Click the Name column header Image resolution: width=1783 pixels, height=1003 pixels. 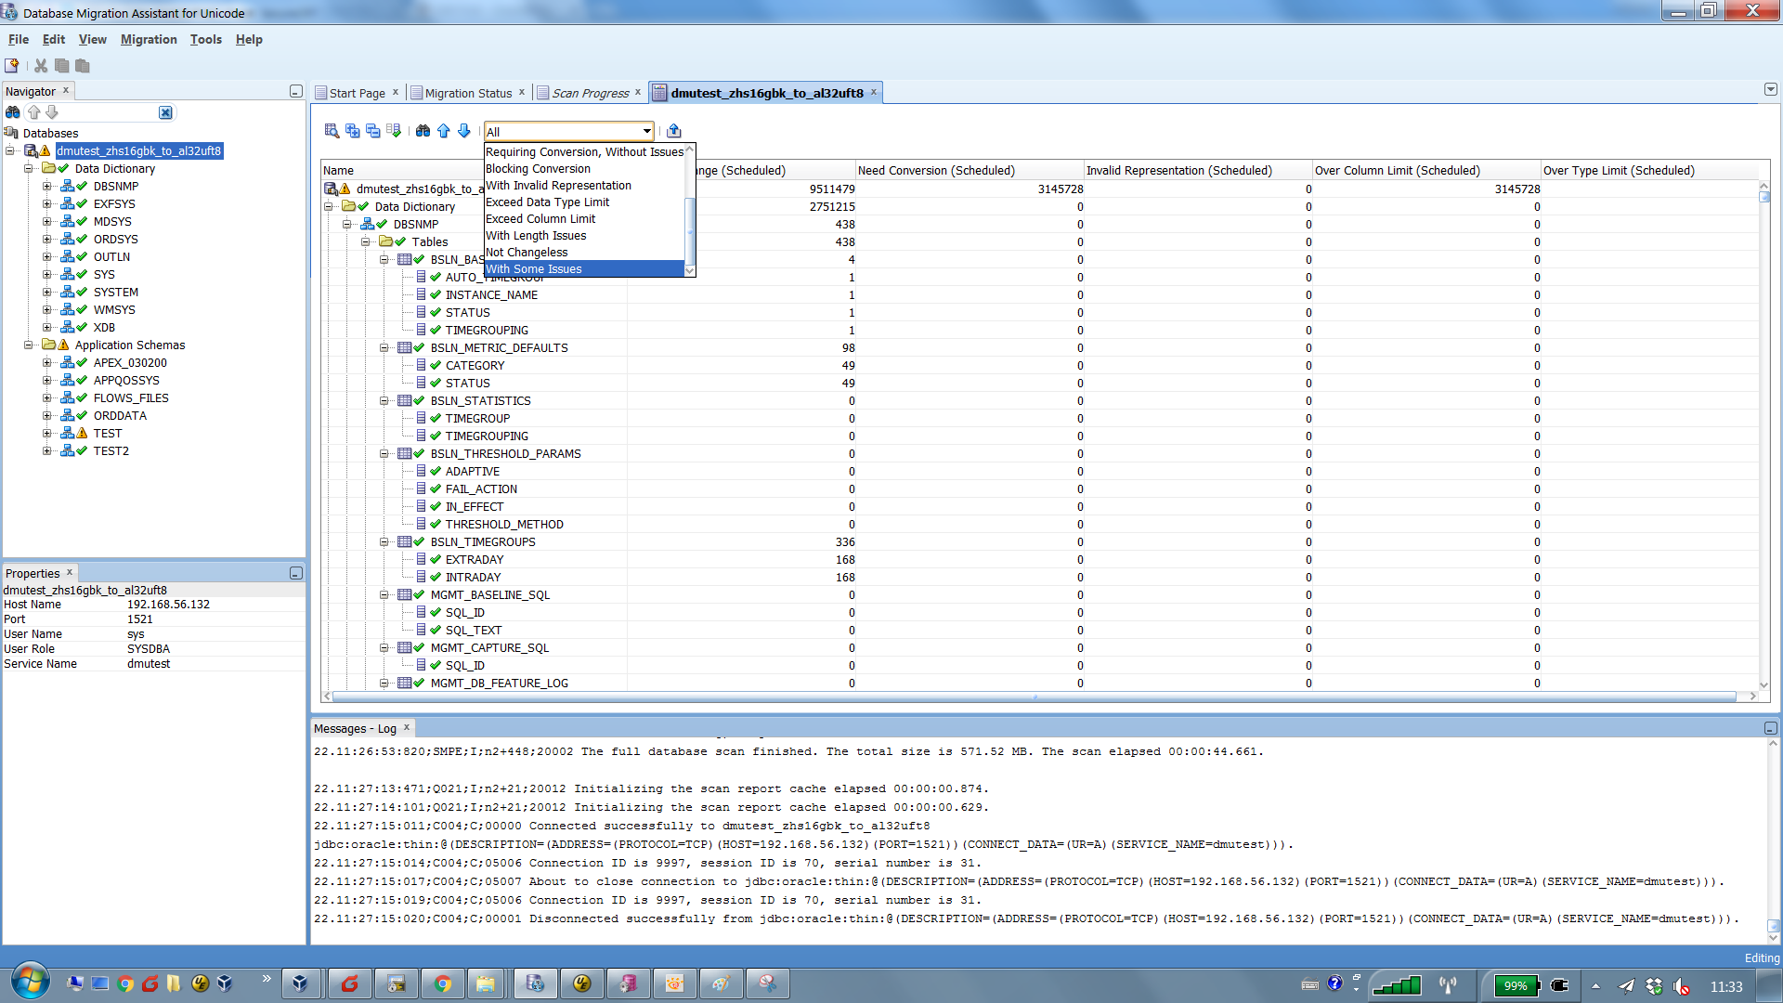[401, 171]
